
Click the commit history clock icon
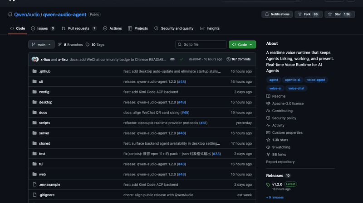click(x=229, y=59)
